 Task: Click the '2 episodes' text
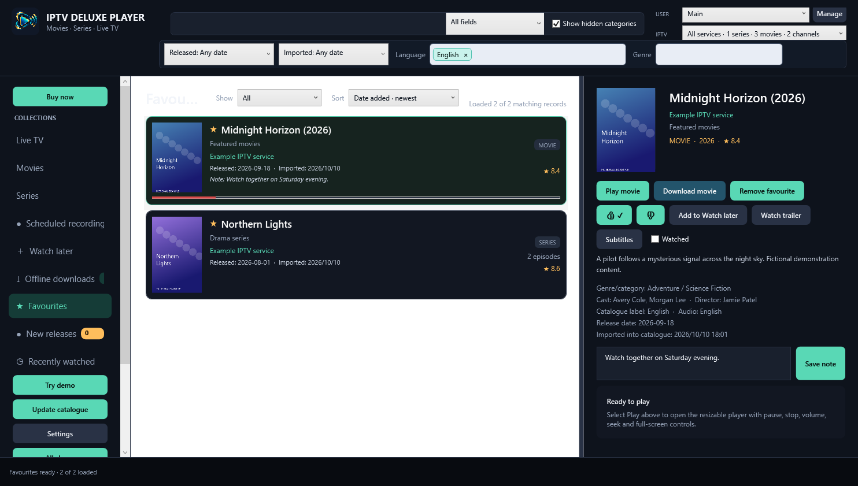(543, 257)
